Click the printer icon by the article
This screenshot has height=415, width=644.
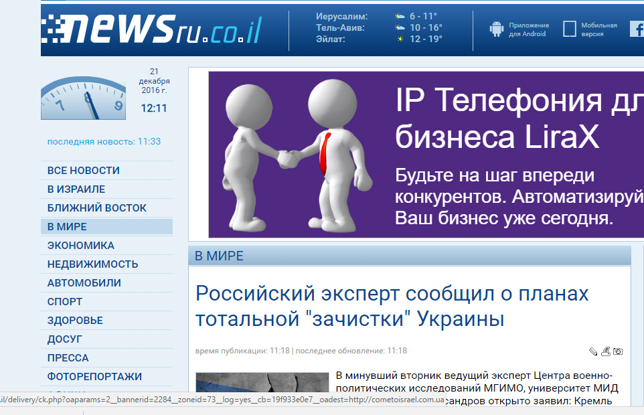point(606,351)
